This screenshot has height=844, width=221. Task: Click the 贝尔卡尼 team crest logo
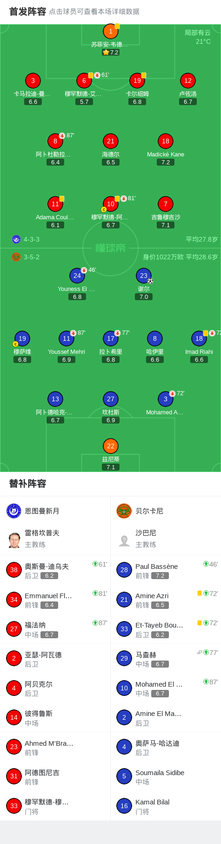(x=124, y=511)
